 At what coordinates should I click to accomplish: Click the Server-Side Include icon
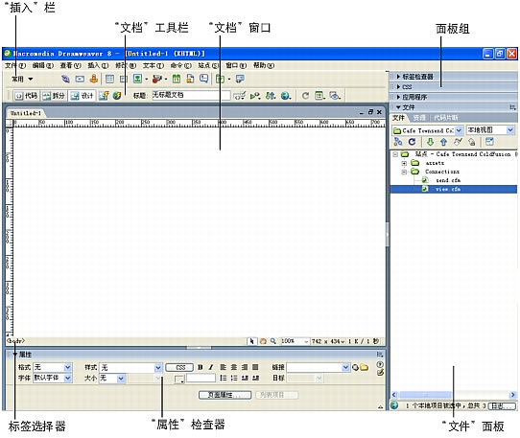pos(190,79)
